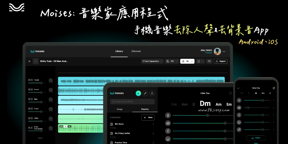Solo the Vocals track with S

point(32,80)
